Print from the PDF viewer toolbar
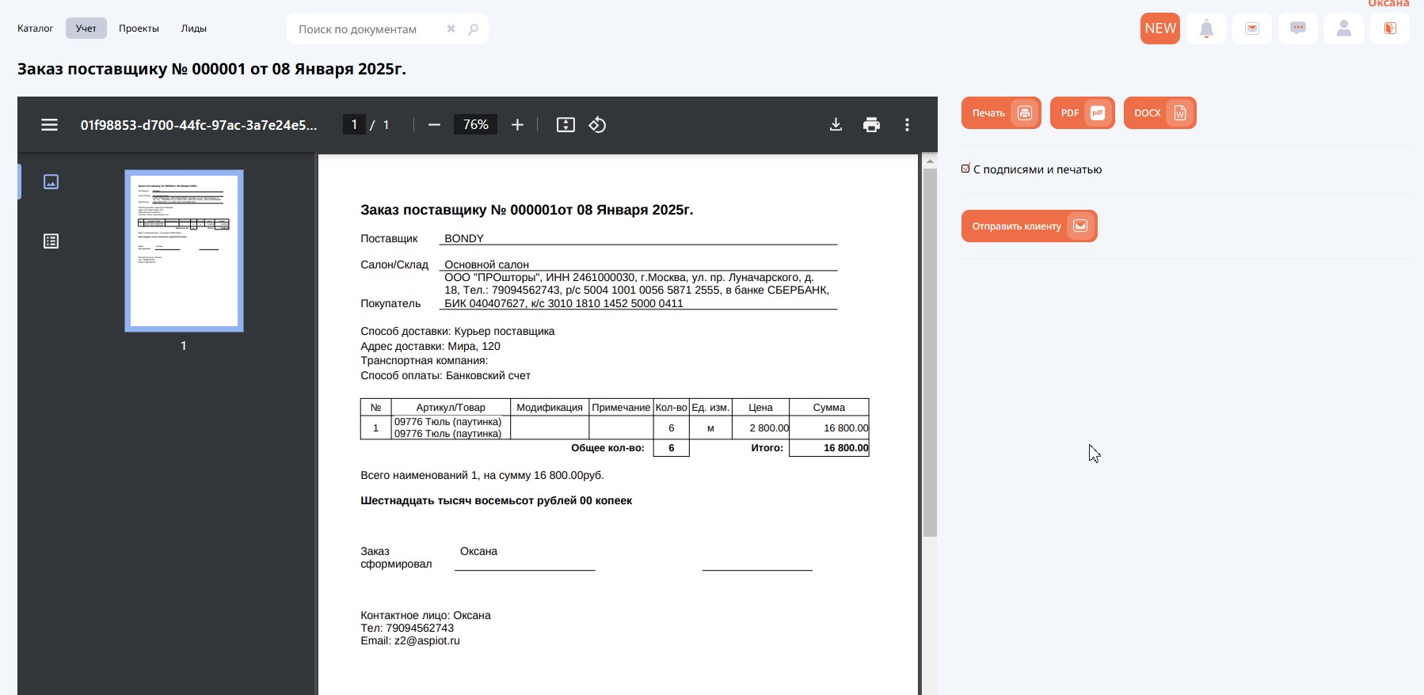Image resolution: width=1424 pixels, height=695 pixels. coord(871,125)
